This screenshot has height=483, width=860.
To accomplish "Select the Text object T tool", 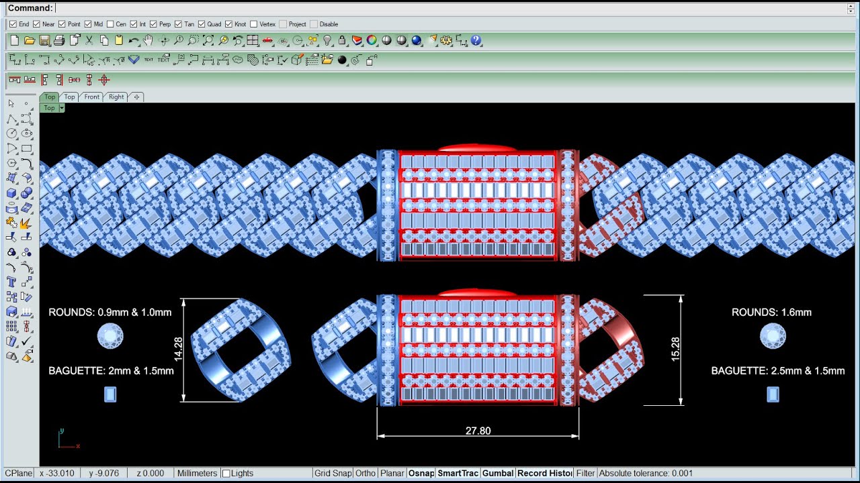I will [x=11, y=282].
